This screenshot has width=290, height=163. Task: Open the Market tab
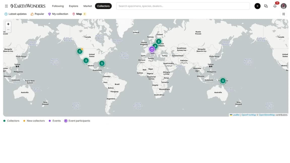(88, 6)
